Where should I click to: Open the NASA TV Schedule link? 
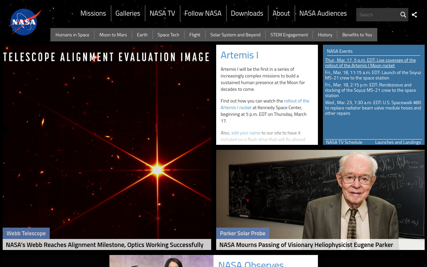pos(344,142)
